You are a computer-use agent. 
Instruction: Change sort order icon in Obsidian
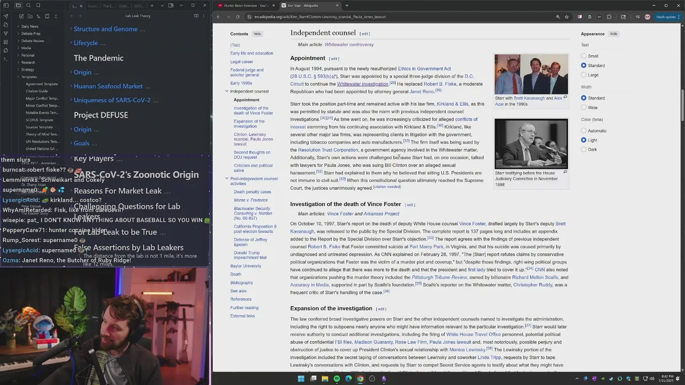tap(39, 16)
